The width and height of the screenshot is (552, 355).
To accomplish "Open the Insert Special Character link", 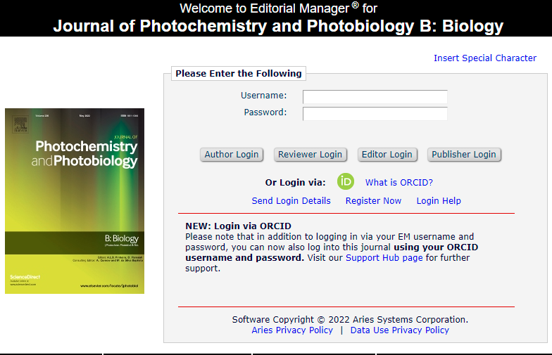I will (x=484, y=58).
